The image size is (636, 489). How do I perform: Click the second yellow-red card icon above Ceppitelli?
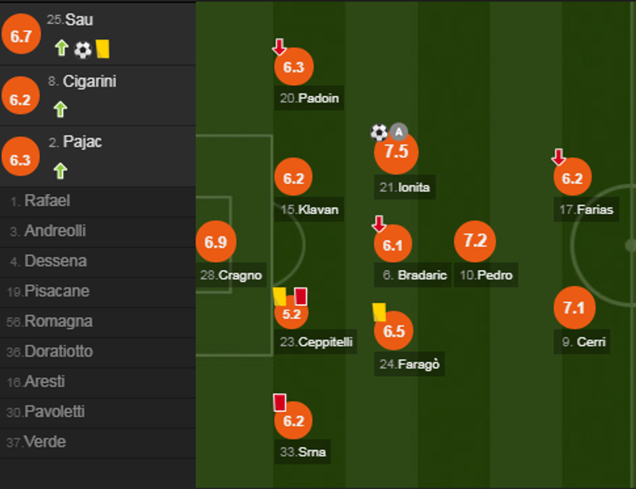point(300,296)
